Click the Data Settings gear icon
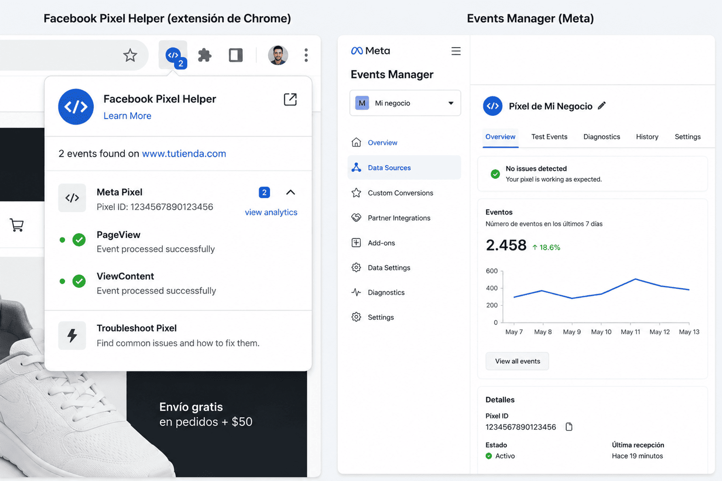The width and height of the screenshot is (722, 481). click(x=356, y=267)
